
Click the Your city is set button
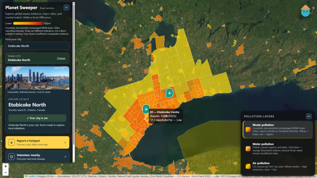[37, 118]
